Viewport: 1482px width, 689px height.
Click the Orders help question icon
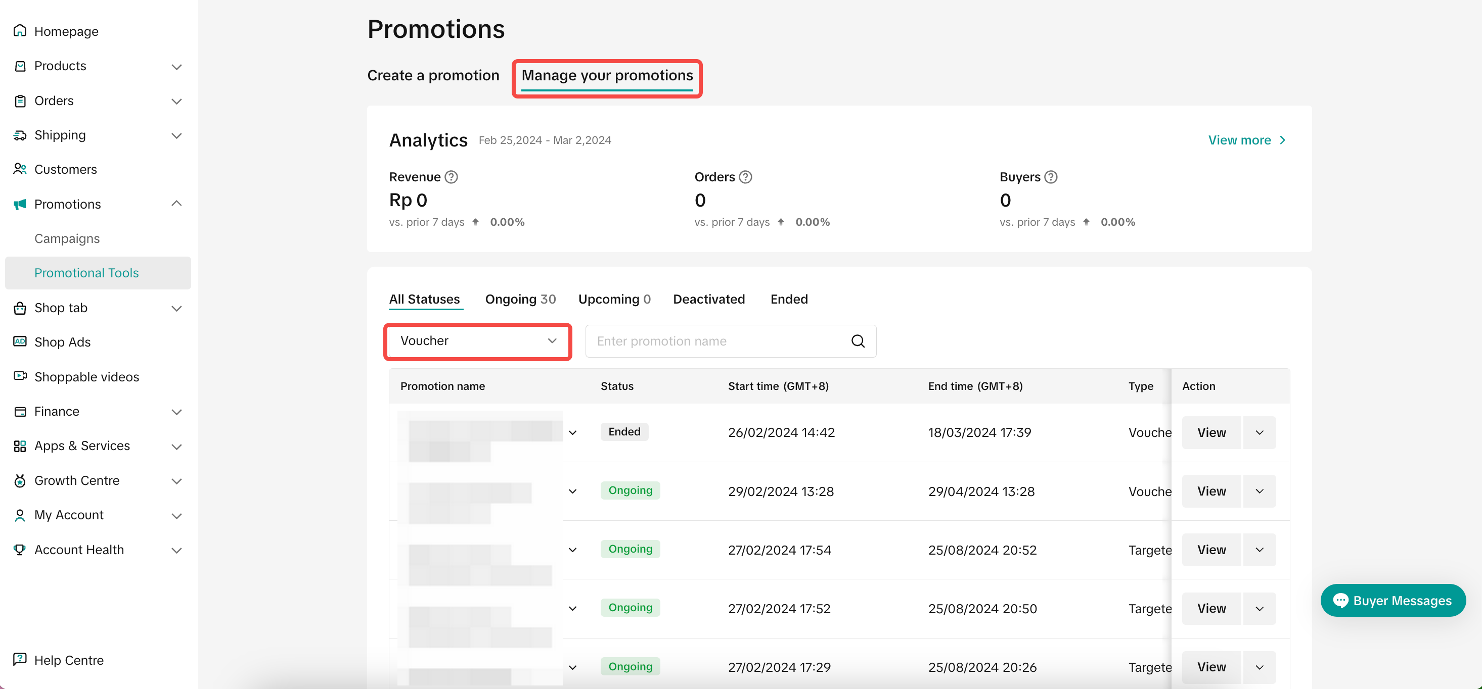[746, 177]
